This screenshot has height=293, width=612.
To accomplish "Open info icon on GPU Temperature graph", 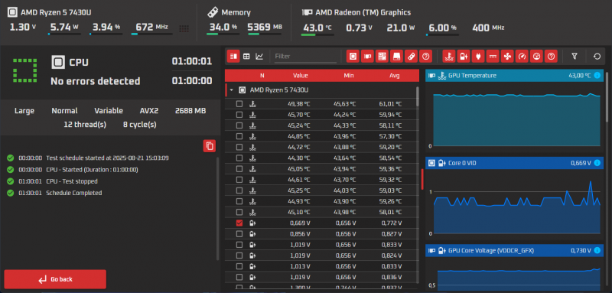I will click(597, 75).
